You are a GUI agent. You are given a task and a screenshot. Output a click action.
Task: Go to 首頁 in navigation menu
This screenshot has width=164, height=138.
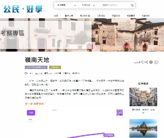pos(56,16)
